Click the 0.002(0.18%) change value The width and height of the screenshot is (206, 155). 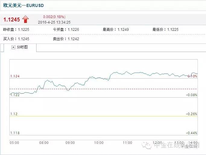click(54, 17)
